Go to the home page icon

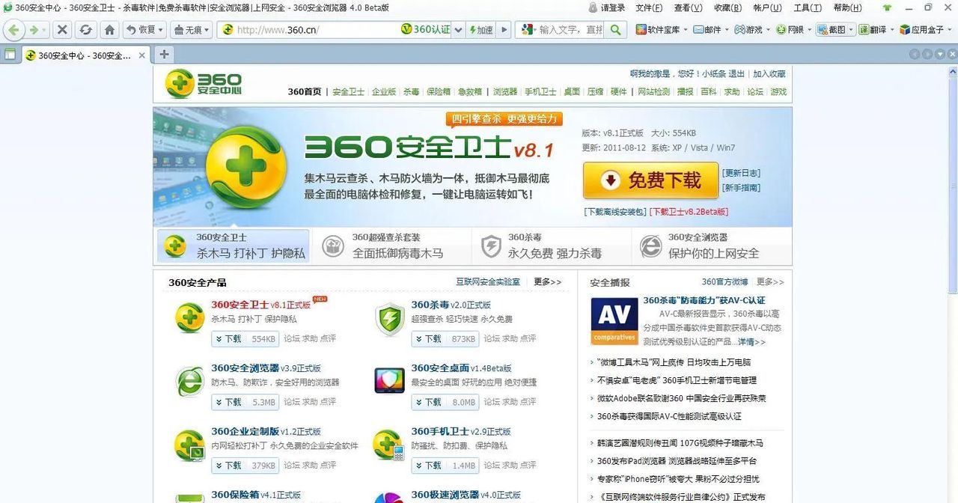(x=109, y=30)
